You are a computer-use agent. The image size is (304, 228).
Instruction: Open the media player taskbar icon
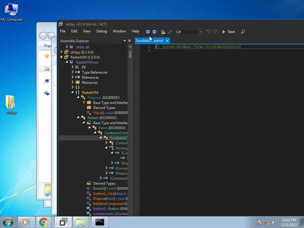click(x=26, y=222)
